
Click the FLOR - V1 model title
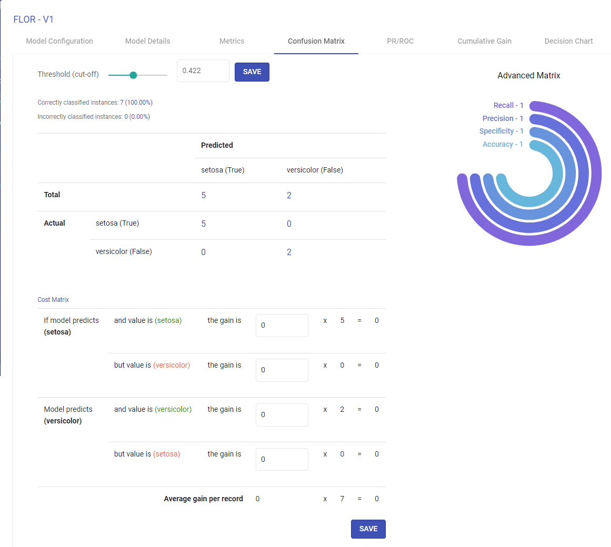pyautogui.click(x=33, y=19)
